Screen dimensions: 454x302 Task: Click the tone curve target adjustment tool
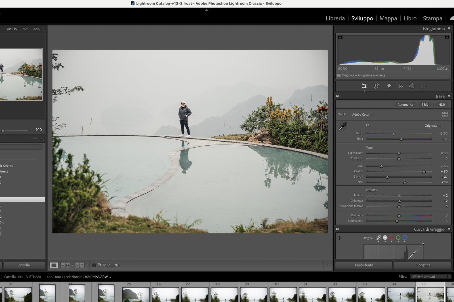(339, 238)
